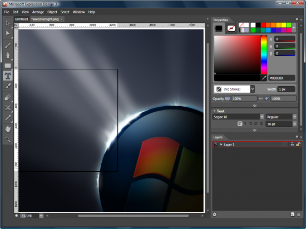Select the Zoom magnifier tool
The width and height of the screenshot is (306, 229).
click(8, 140)
